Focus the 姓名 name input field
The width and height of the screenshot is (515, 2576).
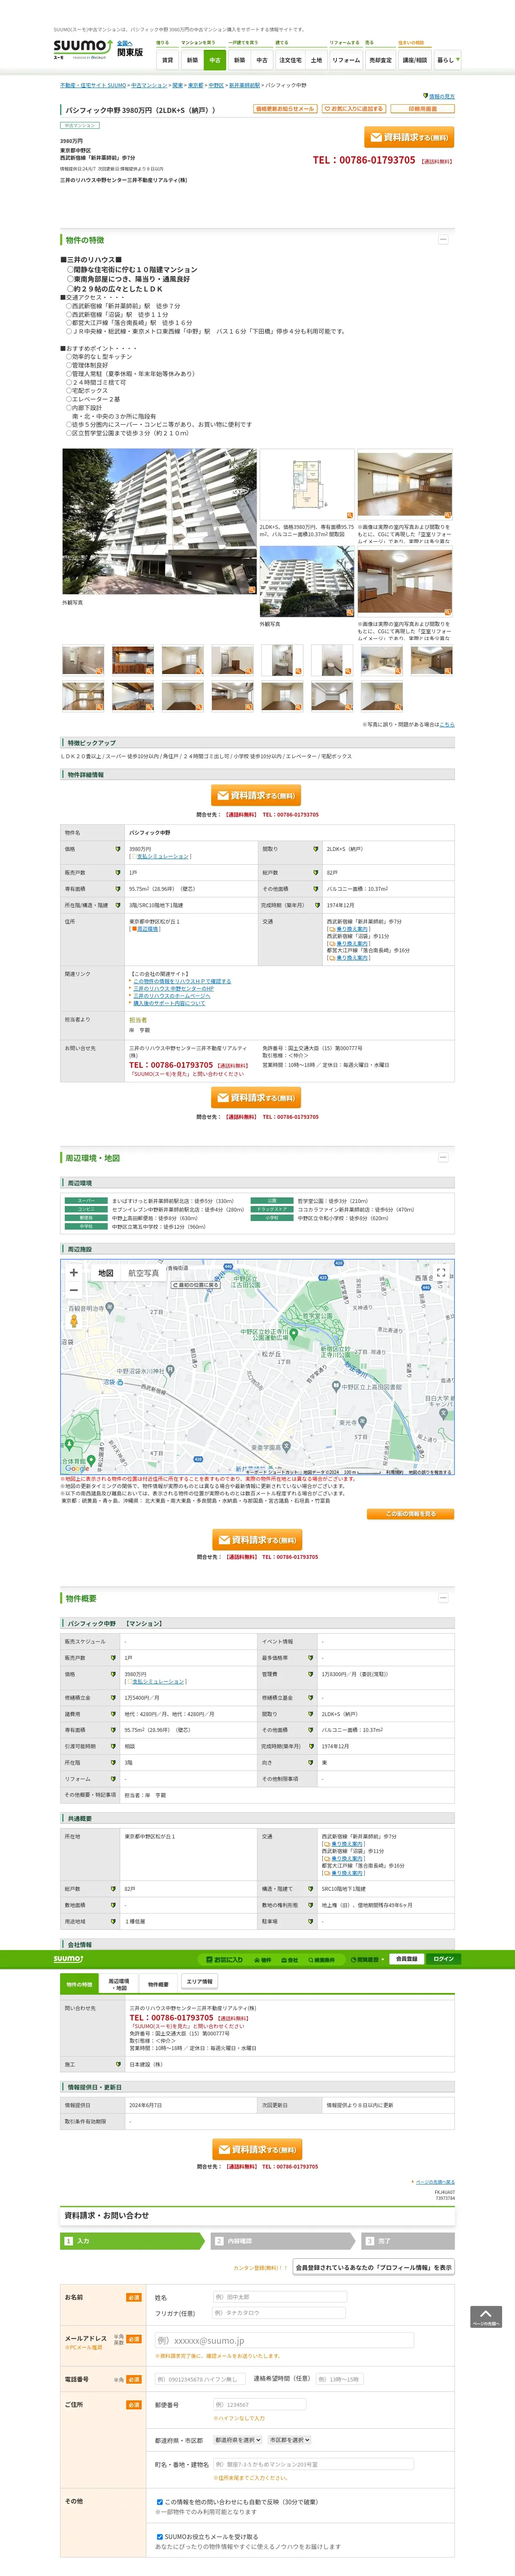pyautogui.click(x=279, y=2297)
